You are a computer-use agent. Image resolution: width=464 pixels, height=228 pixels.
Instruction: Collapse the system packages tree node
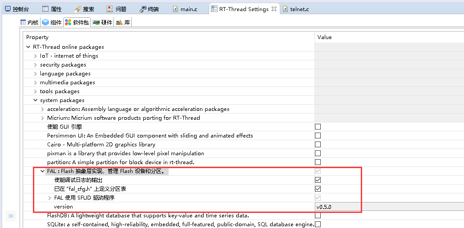click(36, 100)
